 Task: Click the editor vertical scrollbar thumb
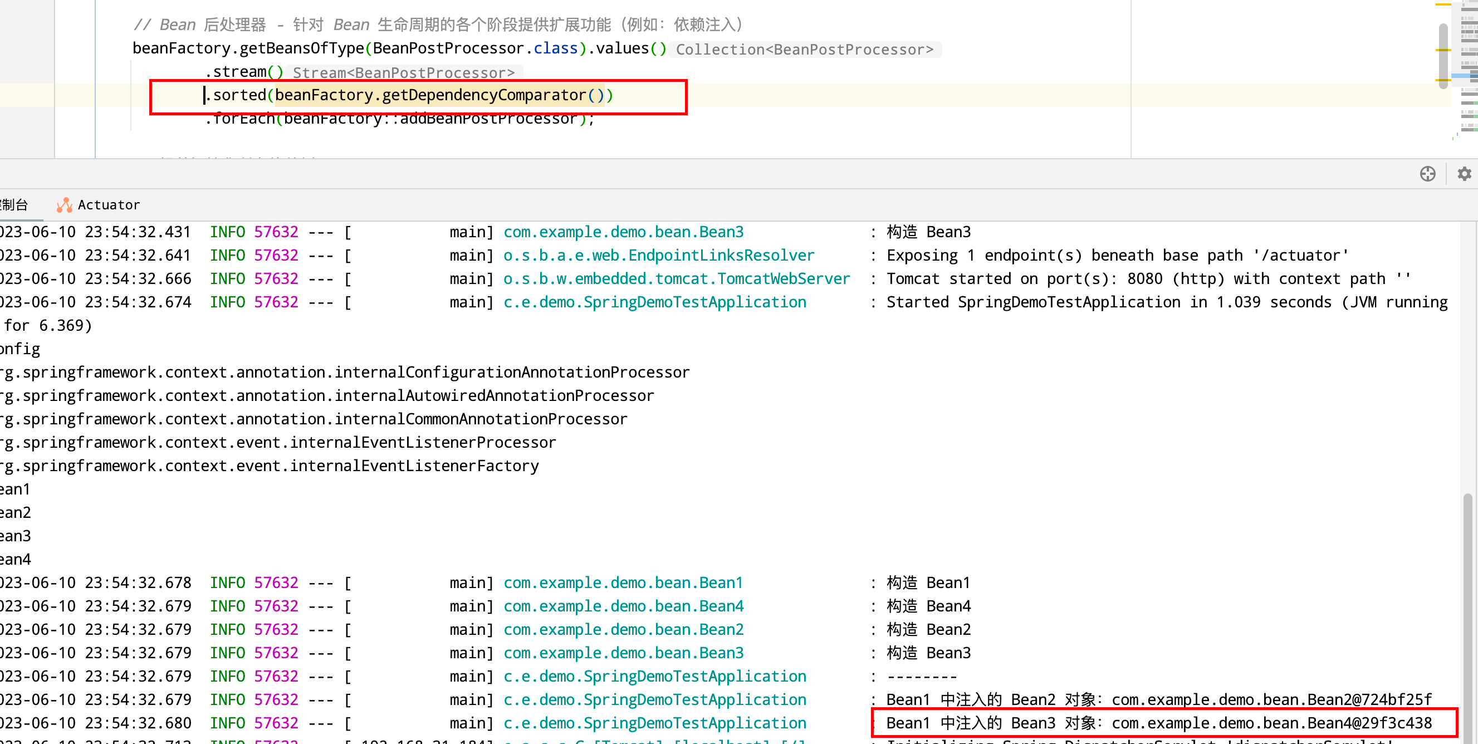[x=1443, y=55]
